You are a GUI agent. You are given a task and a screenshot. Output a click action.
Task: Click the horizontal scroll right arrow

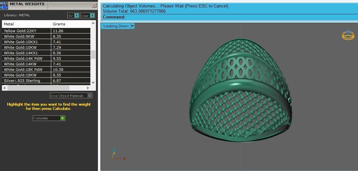pos(88,88)
